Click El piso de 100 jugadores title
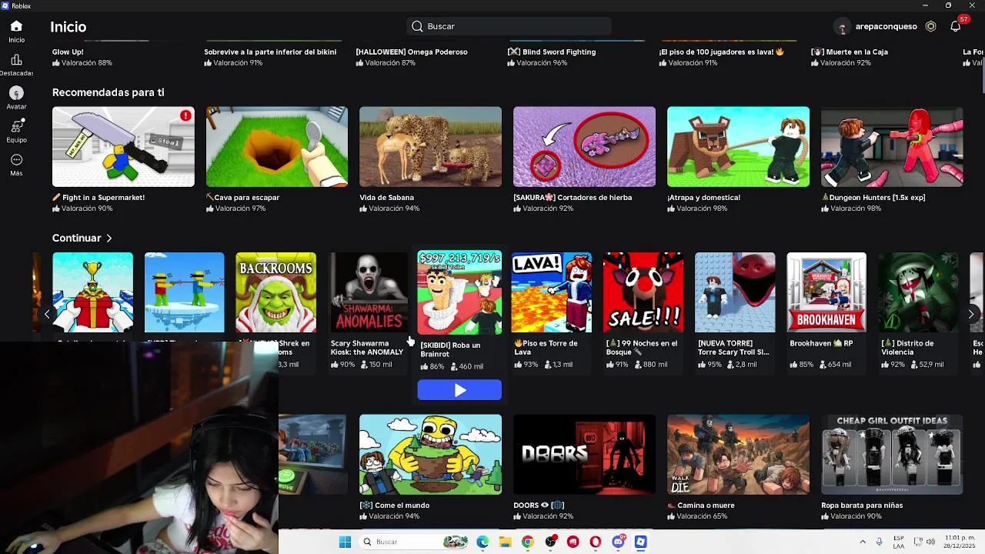This screenshot has height=554, width=985. tap(722, 52)
